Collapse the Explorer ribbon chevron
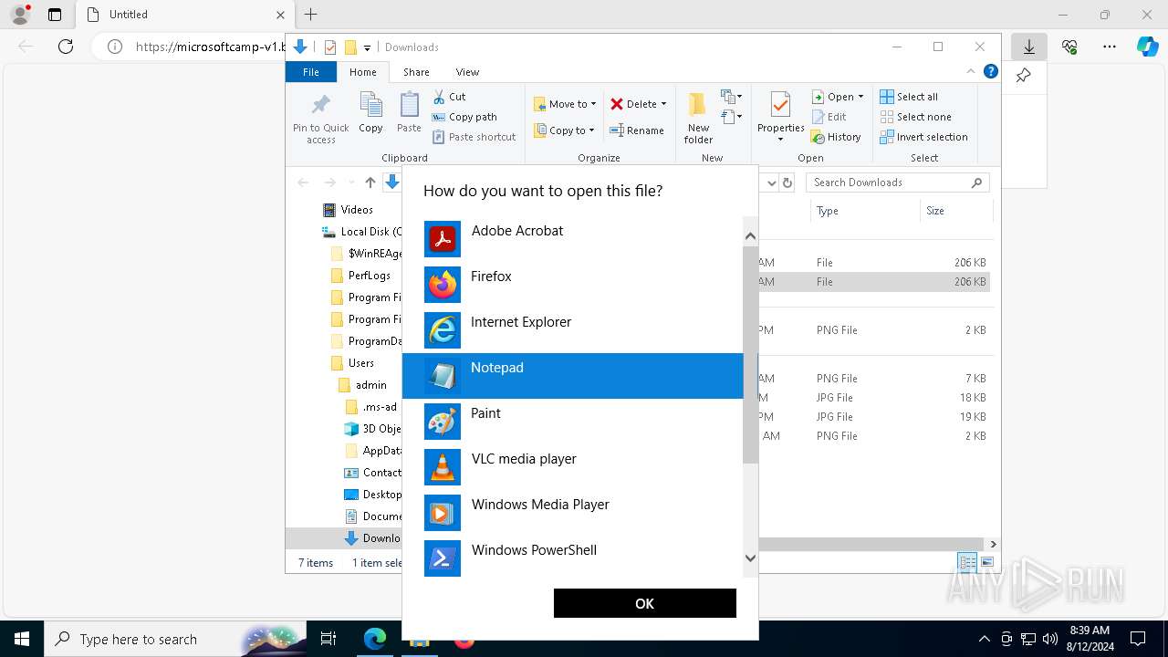1168x657 pixels. point(971,71)
